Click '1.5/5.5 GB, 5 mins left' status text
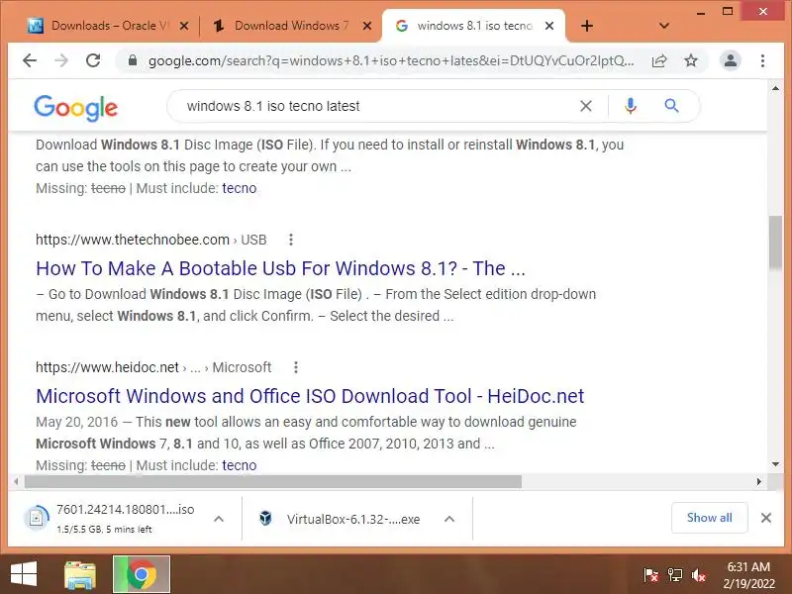792x594 pixels. 104,530
